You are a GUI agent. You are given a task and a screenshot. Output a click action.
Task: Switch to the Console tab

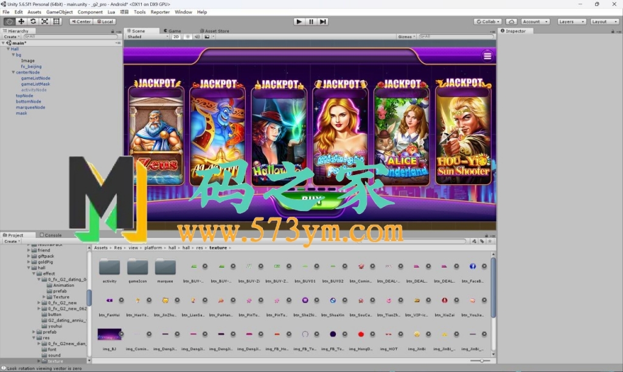(50, 235)
